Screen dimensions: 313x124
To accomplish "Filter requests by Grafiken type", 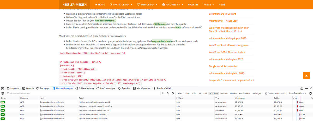I will [x=224, y=93].
